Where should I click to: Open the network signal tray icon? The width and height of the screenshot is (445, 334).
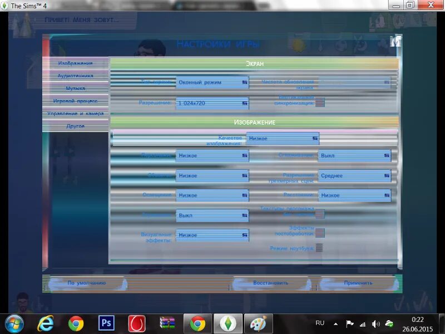[x=363, y=324]
